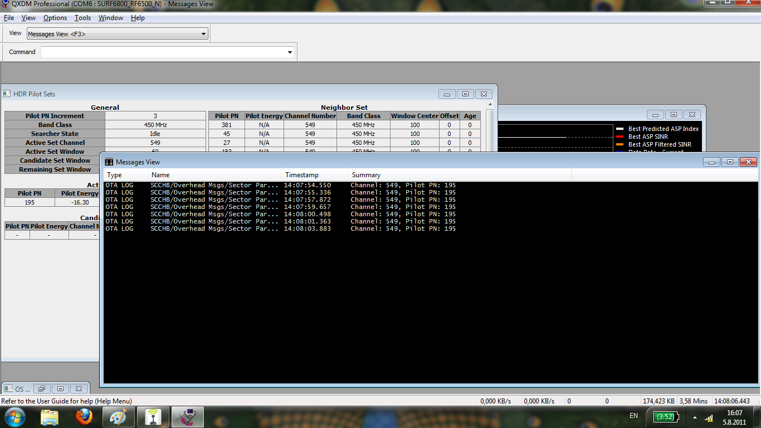Open the Tools menu
Screen dimensions: 761x428
[x=82, y=18]
